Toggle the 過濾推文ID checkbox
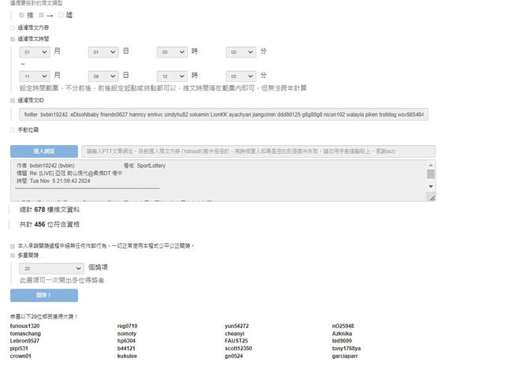Viewport: 505px width, 366px height. (13, 100)
